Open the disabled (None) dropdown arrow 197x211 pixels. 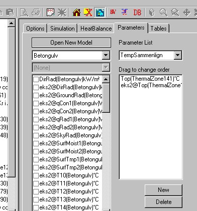pyautogui.click(x=106, y=68)
